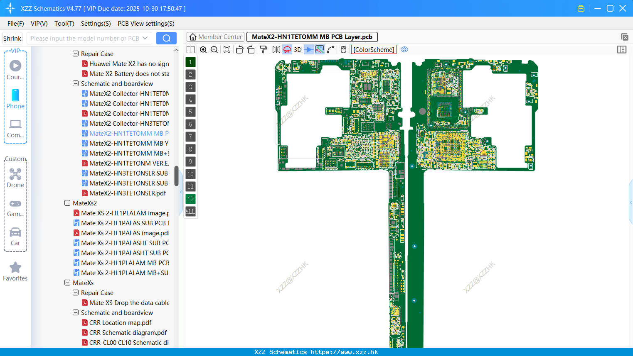633x356 pixels.
Task: Open Mate XS Drop the data cable file
Action: (126, 303)
